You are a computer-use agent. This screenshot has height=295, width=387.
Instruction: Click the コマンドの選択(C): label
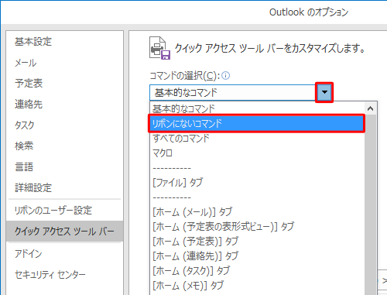tap(185, 76)
